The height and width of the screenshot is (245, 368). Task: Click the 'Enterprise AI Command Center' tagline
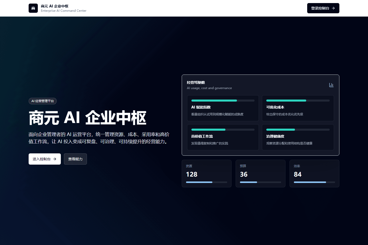coord(64,11)
